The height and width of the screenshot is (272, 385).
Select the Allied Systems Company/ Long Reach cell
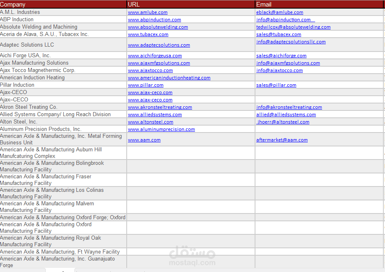63,115
